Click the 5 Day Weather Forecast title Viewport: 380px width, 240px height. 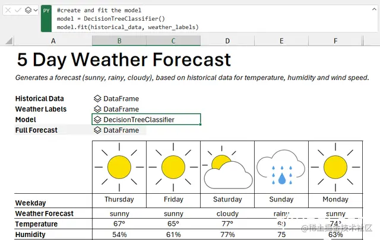click(x=124, y=59)
